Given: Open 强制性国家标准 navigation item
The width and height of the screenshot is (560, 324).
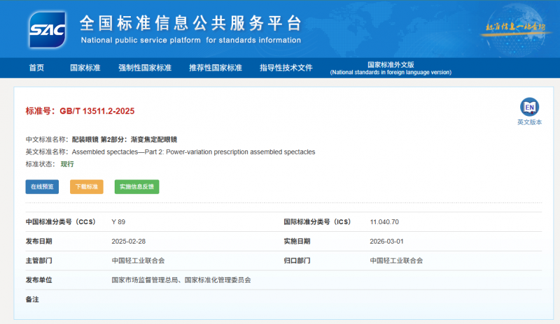Looking at the screenshot, I should click(145, 68).
